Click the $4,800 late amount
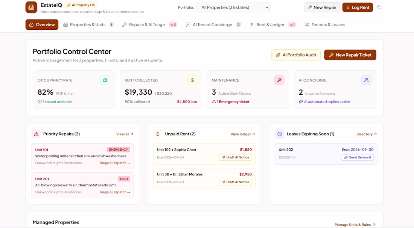This screenshot has height=228, width=414. 187,101
